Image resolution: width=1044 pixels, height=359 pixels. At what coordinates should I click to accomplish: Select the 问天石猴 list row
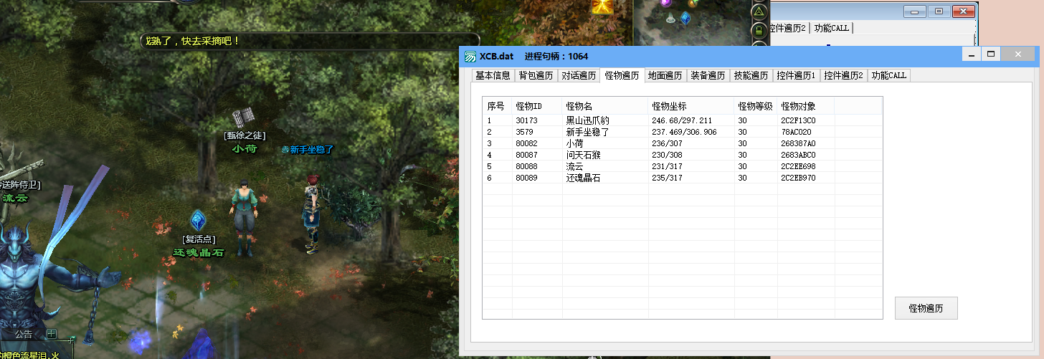(x=682, y=155)
